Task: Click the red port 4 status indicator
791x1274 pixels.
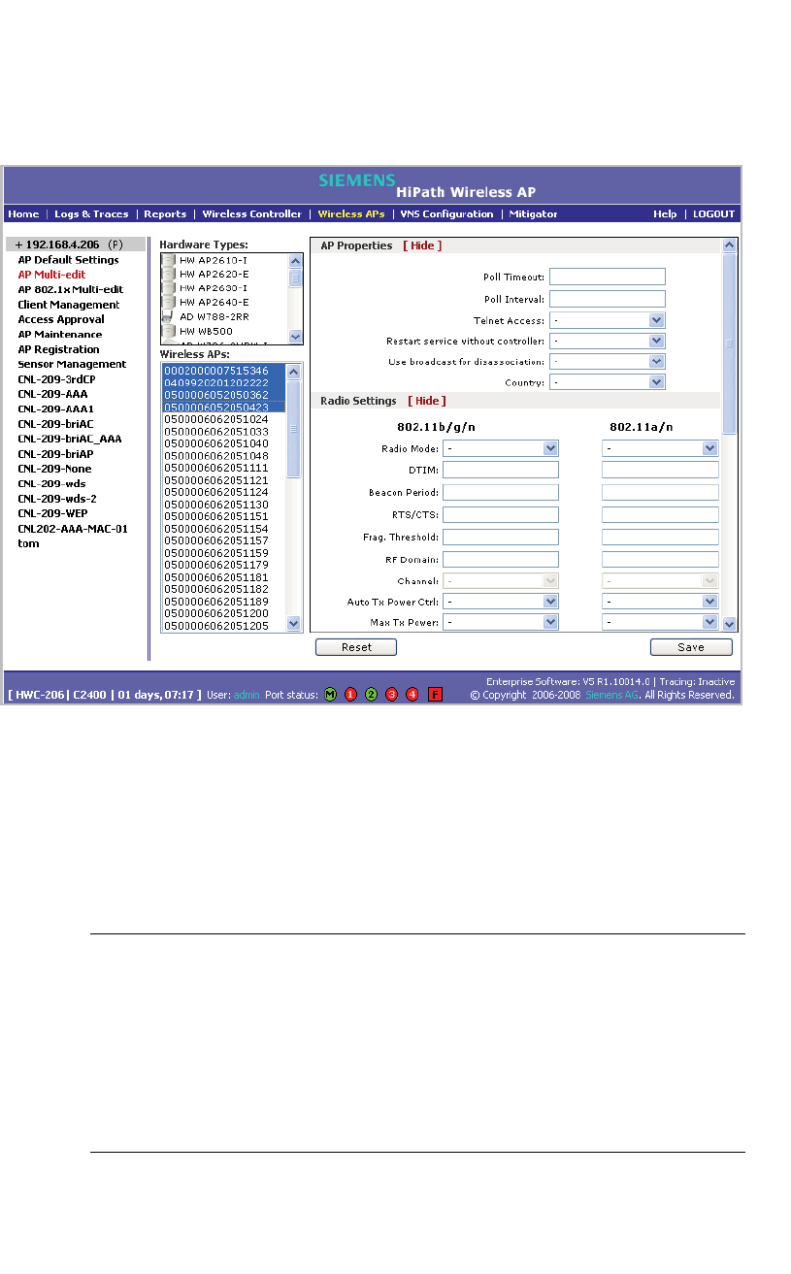Action: pos(412,695)
